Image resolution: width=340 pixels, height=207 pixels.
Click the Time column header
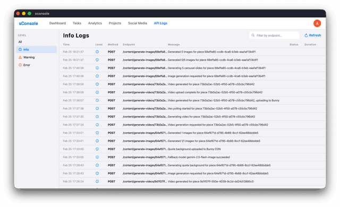(x=66, y=45)
